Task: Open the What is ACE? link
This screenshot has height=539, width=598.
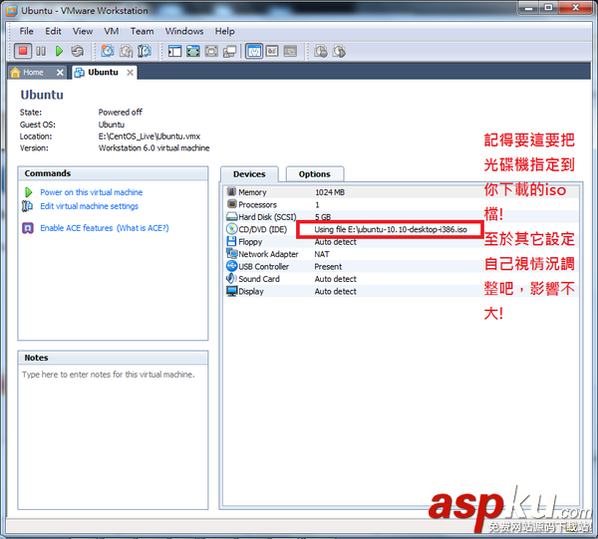Action: 143,228
